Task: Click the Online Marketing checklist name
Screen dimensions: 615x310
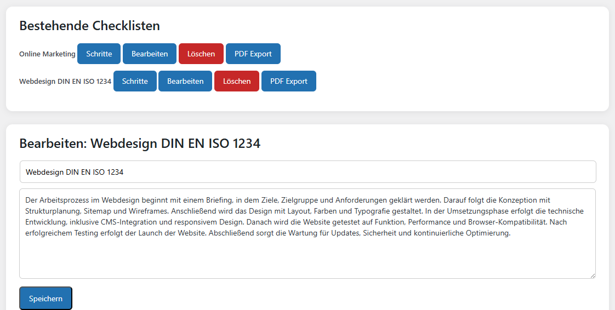Action: tap(47, 54)
